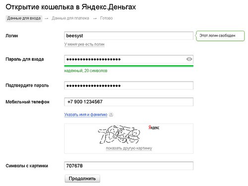Select the Готово step
Viewport: 248px width, 186px height.
[106, 18]
